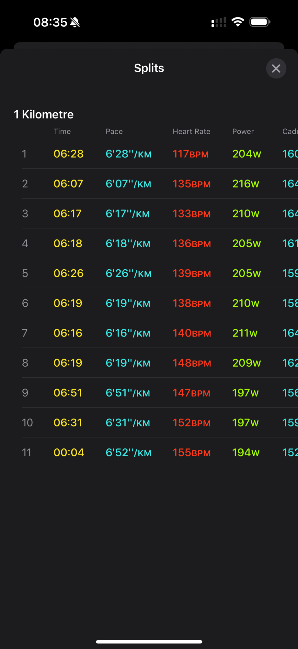Tap the battery indicator icon
Image resolution: width=298 pixels, height=649 pixels.
point(259,22)
